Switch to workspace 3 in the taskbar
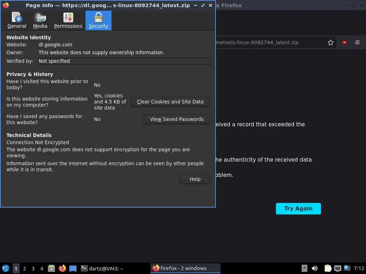This screenshot has height=274, width=366. click(33, 268)
